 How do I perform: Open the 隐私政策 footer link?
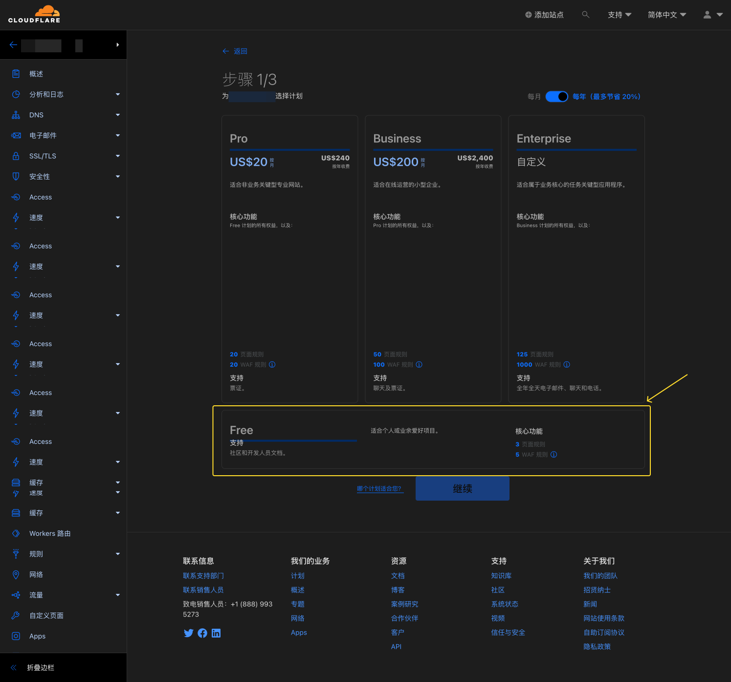click(x=597, y=647)
